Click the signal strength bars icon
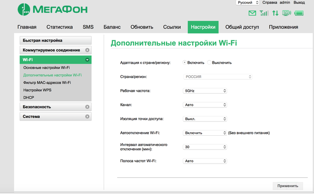The height and width of the screenshot is (194, 314). pyautogui.click(x=264, y=13)
